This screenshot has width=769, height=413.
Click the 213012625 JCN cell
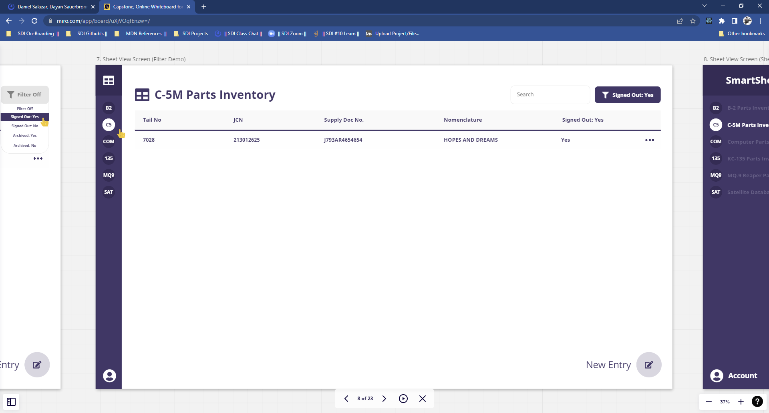point(247,140)
